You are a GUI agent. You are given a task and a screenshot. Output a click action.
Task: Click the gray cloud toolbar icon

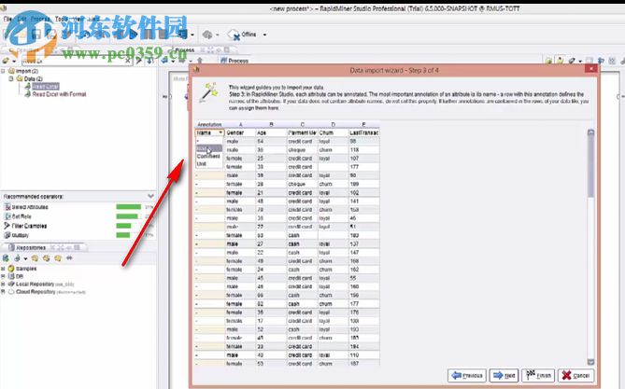click(206, 35)
